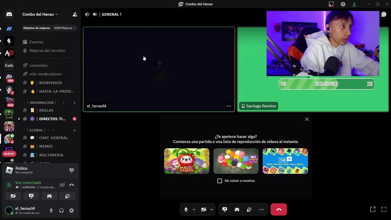Screen dimensions: 391x220
Task: Close the activity suggestions panel
Action: click(307, 119)
